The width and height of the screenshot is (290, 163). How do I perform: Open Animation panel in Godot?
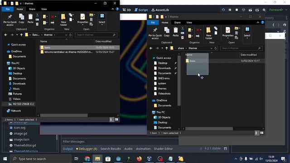143,149
